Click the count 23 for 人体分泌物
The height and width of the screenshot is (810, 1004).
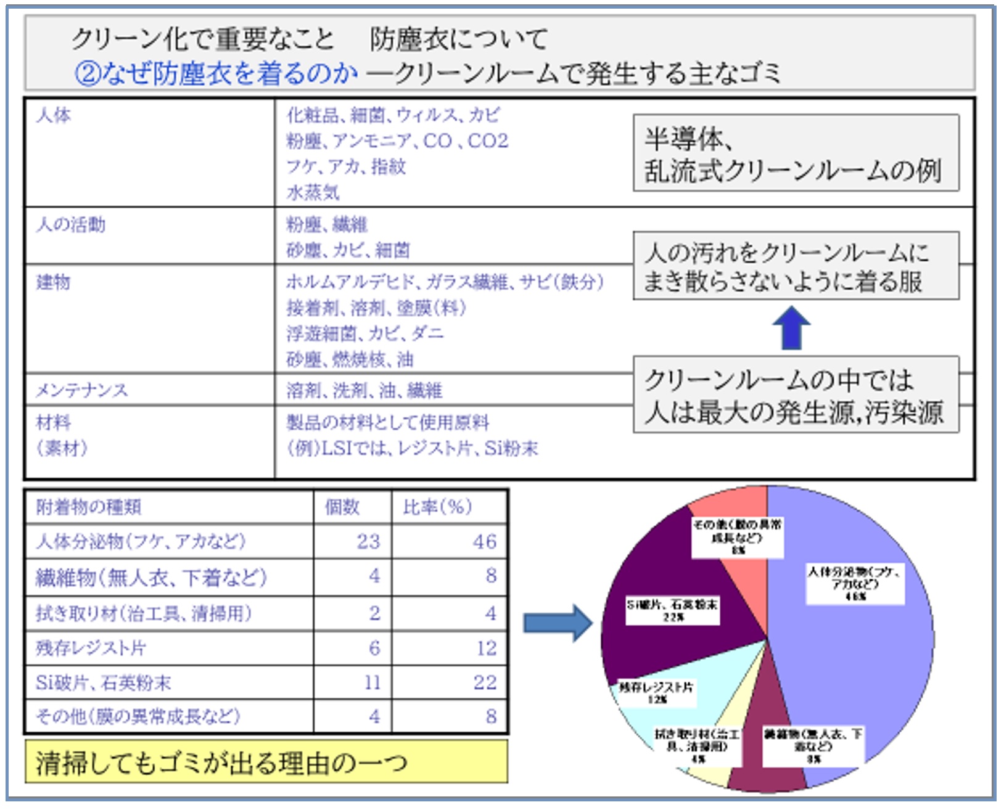(x=368, y=542)
